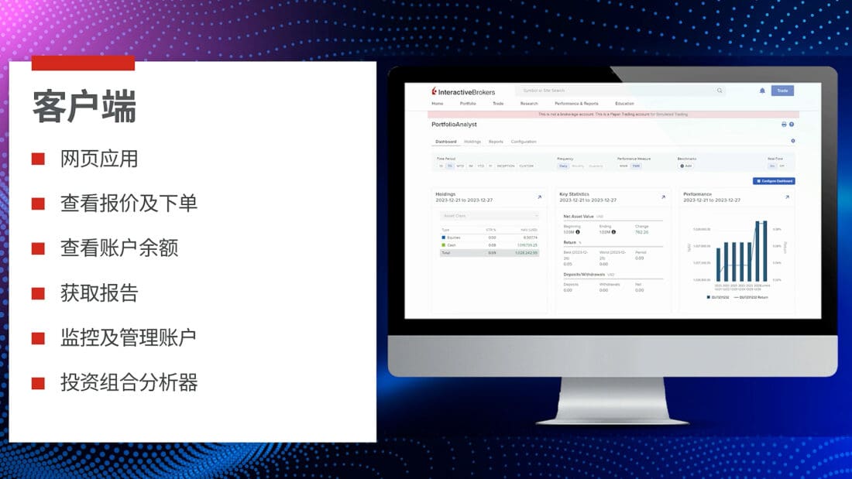Expand the Performance widget arrow icon

click(x=787, y=197)
